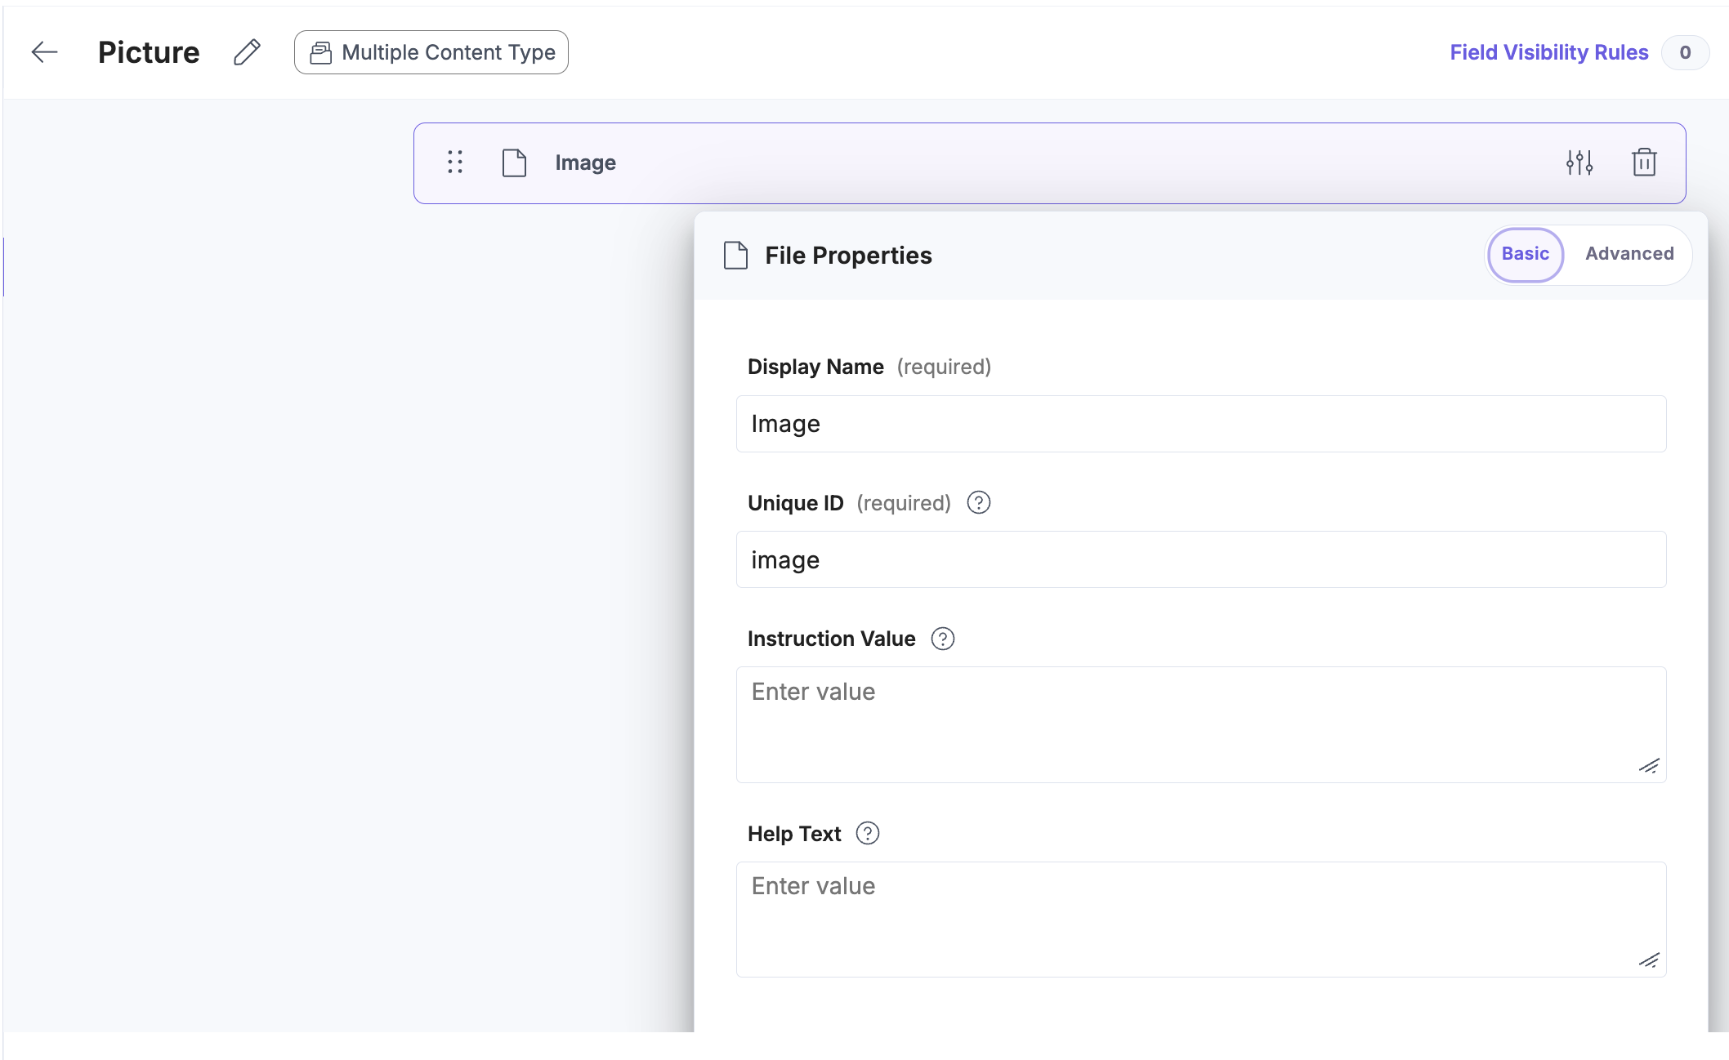Click the Display Name label
The image size is (1729, 1060).
[x=815, y=367]
